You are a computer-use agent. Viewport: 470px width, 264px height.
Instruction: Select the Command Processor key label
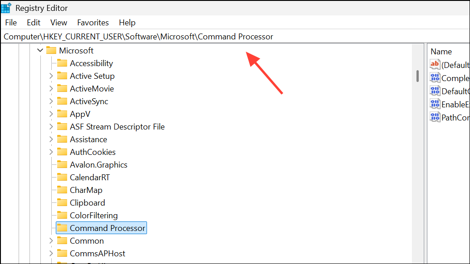[x=108, y=228]
